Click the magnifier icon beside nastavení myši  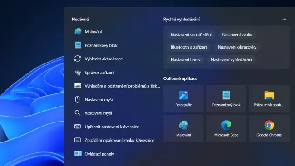[77, 113]
